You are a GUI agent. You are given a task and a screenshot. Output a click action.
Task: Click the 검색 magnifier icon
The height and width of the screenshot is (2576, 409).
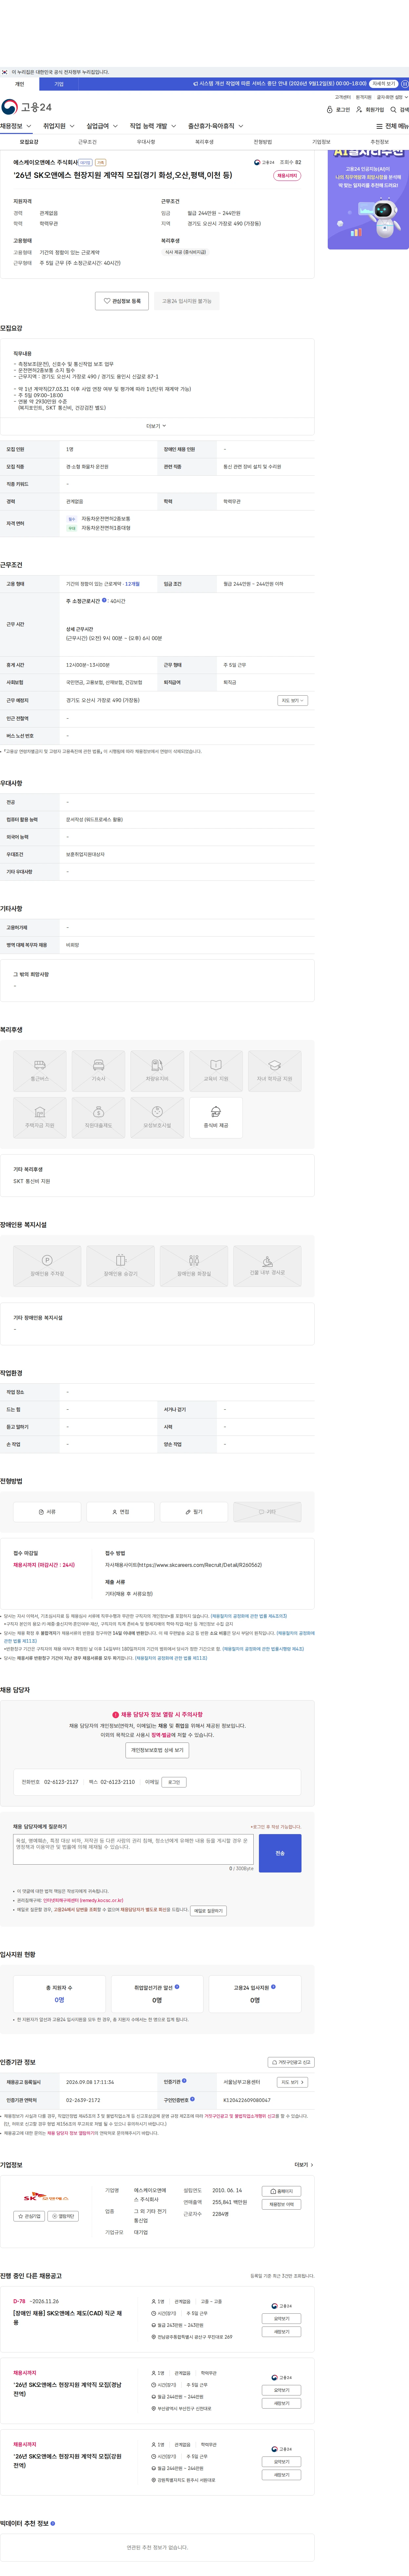(393, 110)
